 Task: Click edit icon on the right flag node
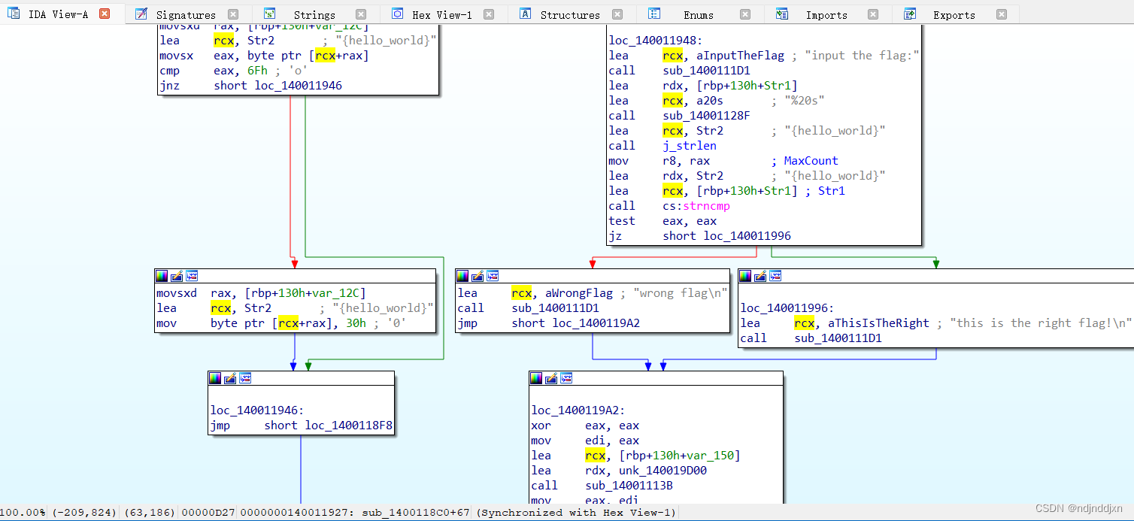click(760, 276)
